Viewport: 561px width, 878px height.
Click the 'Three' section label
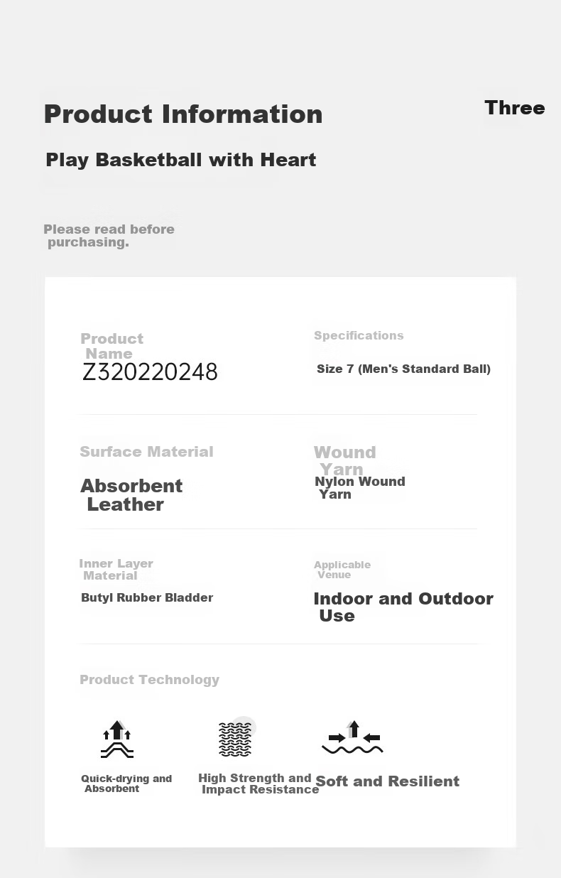(515, 108)
